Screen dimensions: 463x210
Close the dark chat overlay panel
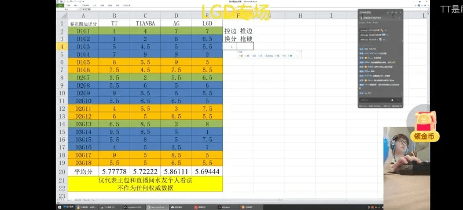[400, 12]
